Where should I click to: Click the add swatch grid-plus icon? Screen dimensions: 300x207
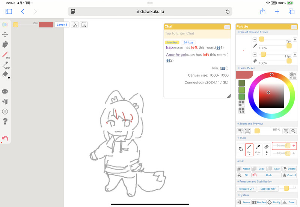pos(242,104)
